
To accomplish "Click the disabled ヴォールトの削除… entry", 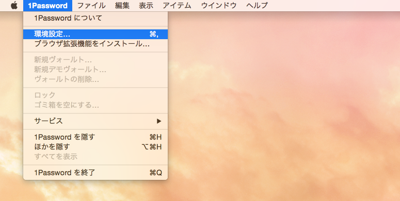I will 95,79.
